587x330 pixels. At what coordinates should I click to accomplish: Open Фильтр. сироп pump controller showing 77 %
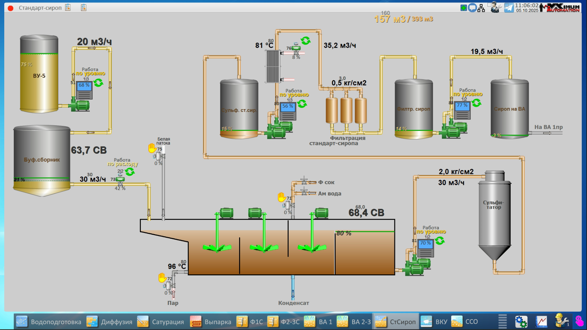click(462, 111)
